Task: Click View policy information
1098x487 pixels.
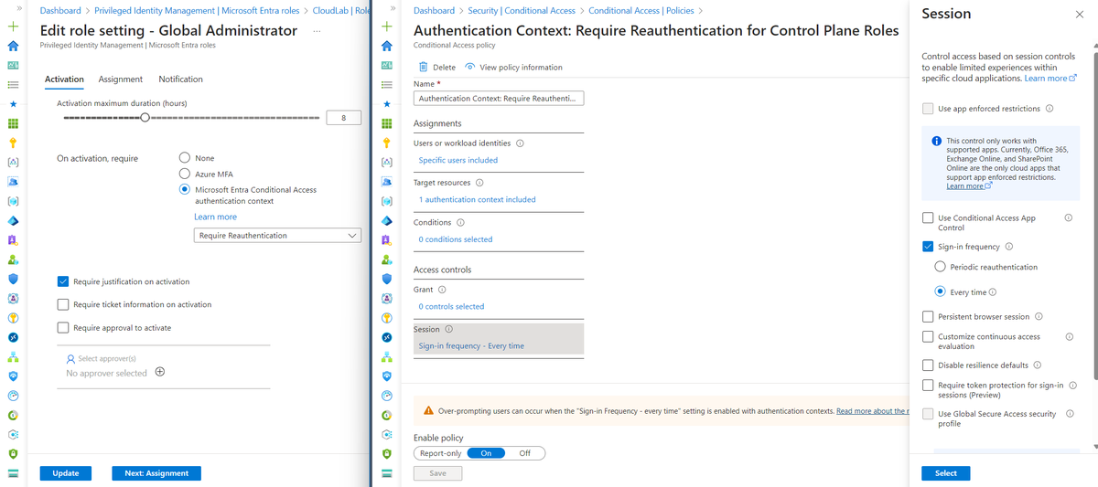Action: [x=514, y=68]
